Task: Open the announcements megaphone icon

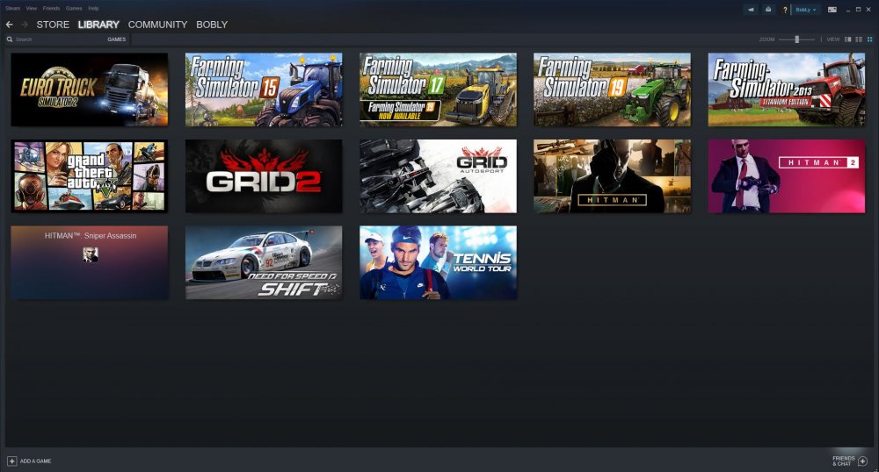Action: (751, 10)
